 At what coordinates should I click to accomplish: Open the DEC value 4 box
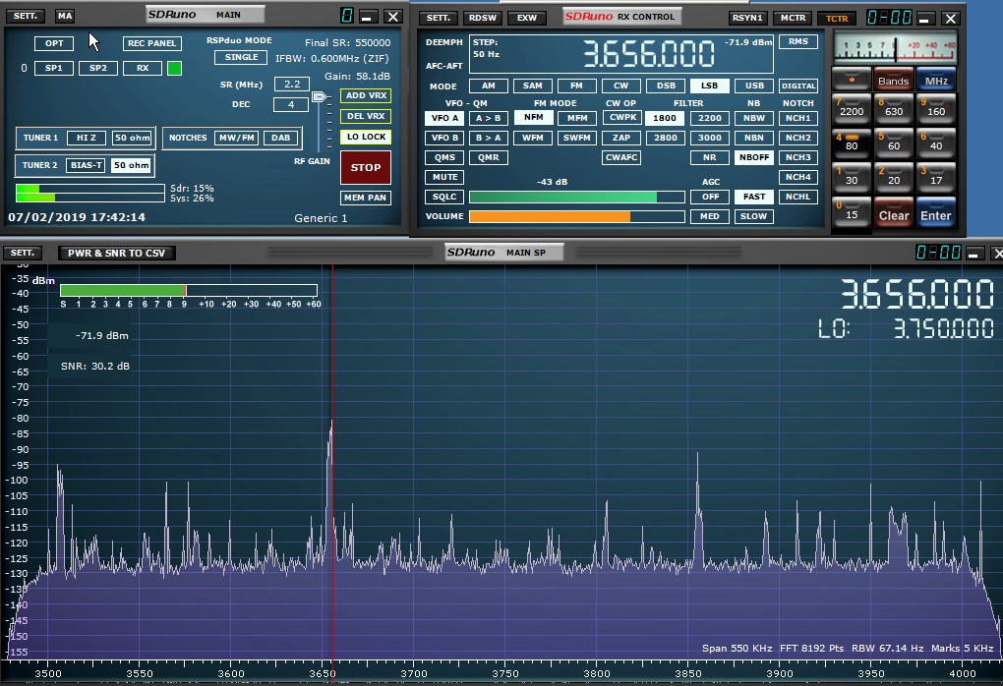click(290, 104)
